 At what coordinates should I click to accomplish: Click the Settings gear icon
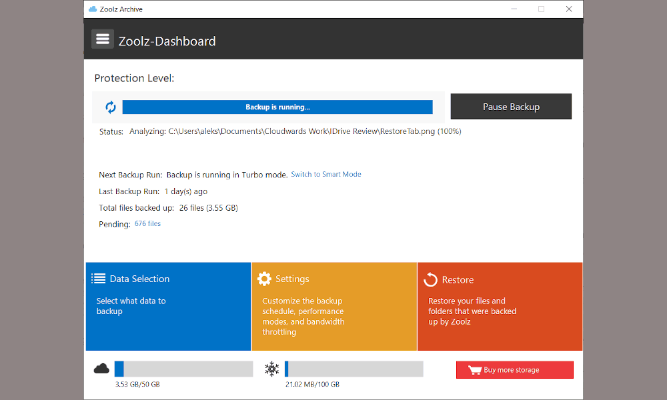point(264,279)
